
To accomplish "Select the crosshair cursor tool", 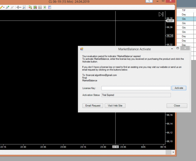I will (x=18, y=7).
